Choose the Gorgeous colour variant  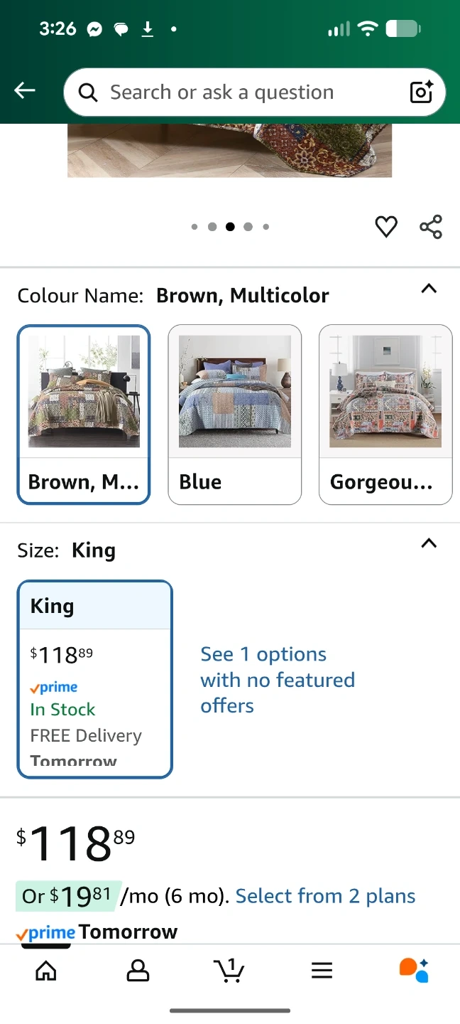point(385,415)
